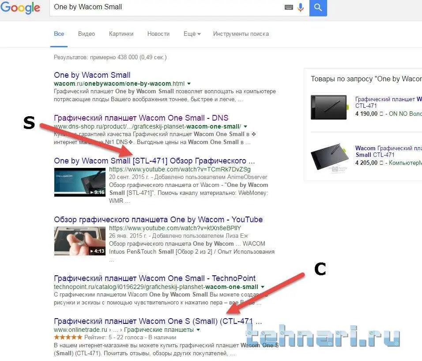Viewport: 422px width, 361px height.
Task: Switch to the 'Новости' tab
Action: click(158, 34)
